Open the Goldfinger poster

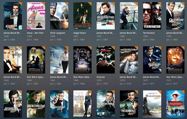click(x=152, y=104)
